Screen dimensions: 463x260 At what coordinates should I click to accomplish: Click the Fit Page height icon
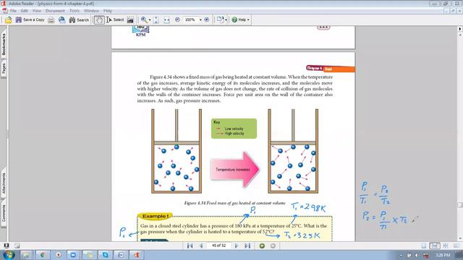[156, 19]
